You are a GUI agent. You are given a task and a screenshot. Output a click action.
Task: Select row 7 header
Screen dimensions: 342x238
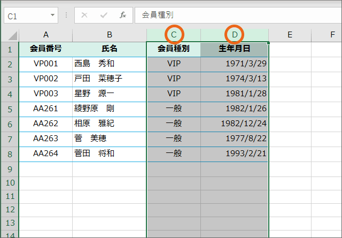[x=10, y=139]
